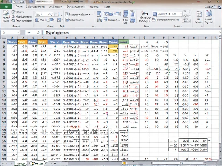The width and height of the screenshot is (222, 166).
Task: Click the Name Box left of the formula bar
Action: [x=11, y=33]
